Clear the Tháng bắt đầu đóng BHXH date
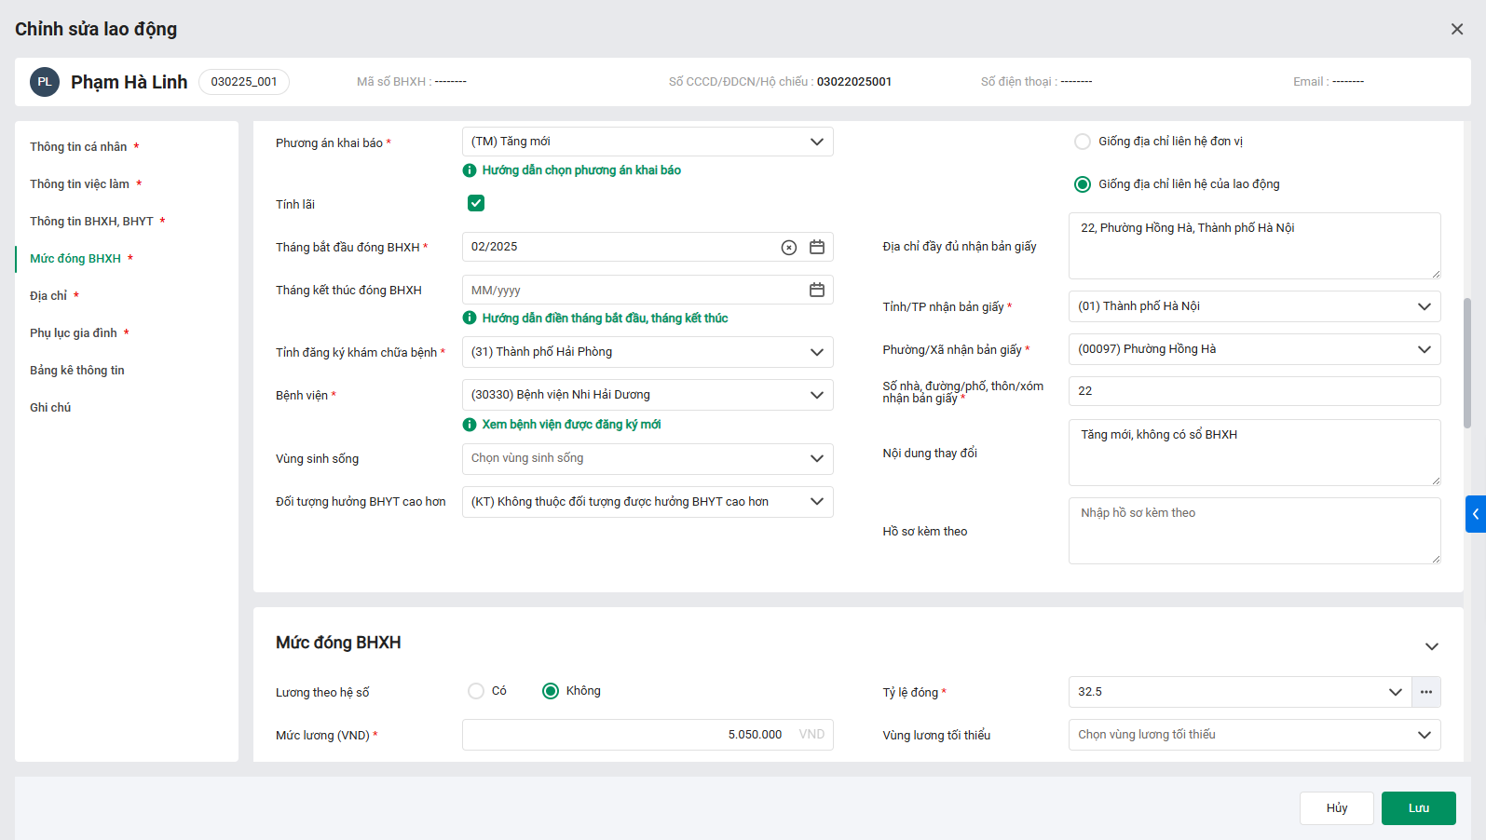Image resolution: width=1486 pixels, height=840 pixels. point(789,248)
